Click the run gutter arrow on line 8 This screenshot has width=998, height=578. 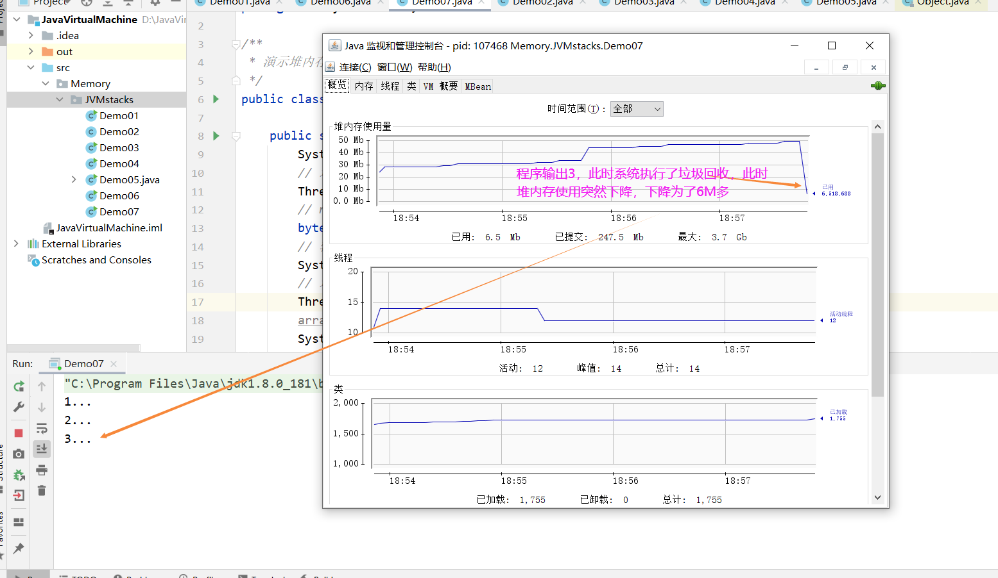click(x=216, y=136)
